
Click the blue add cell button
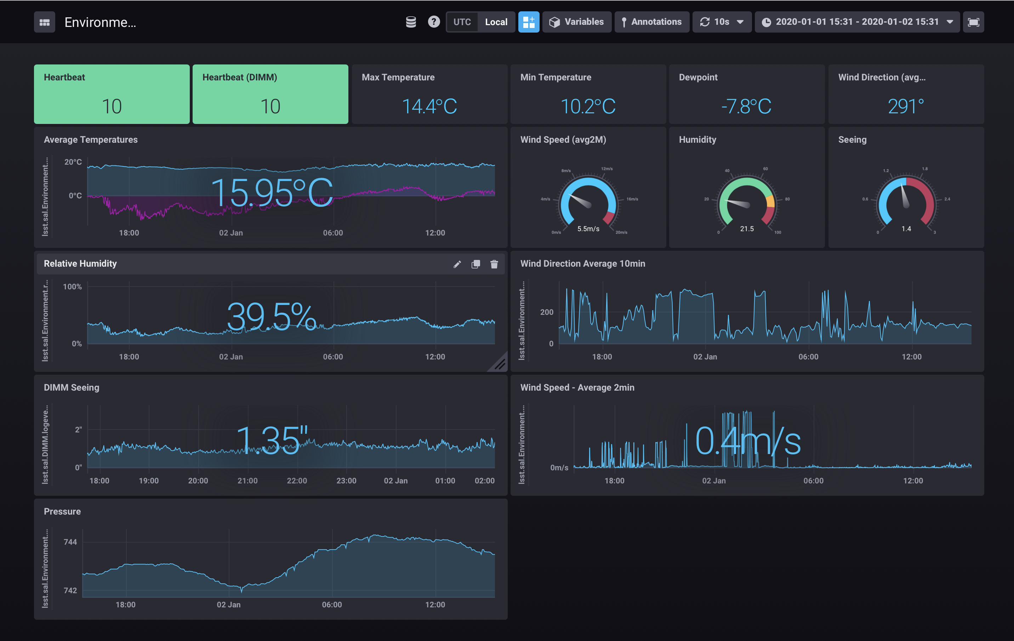click(529, 22)
